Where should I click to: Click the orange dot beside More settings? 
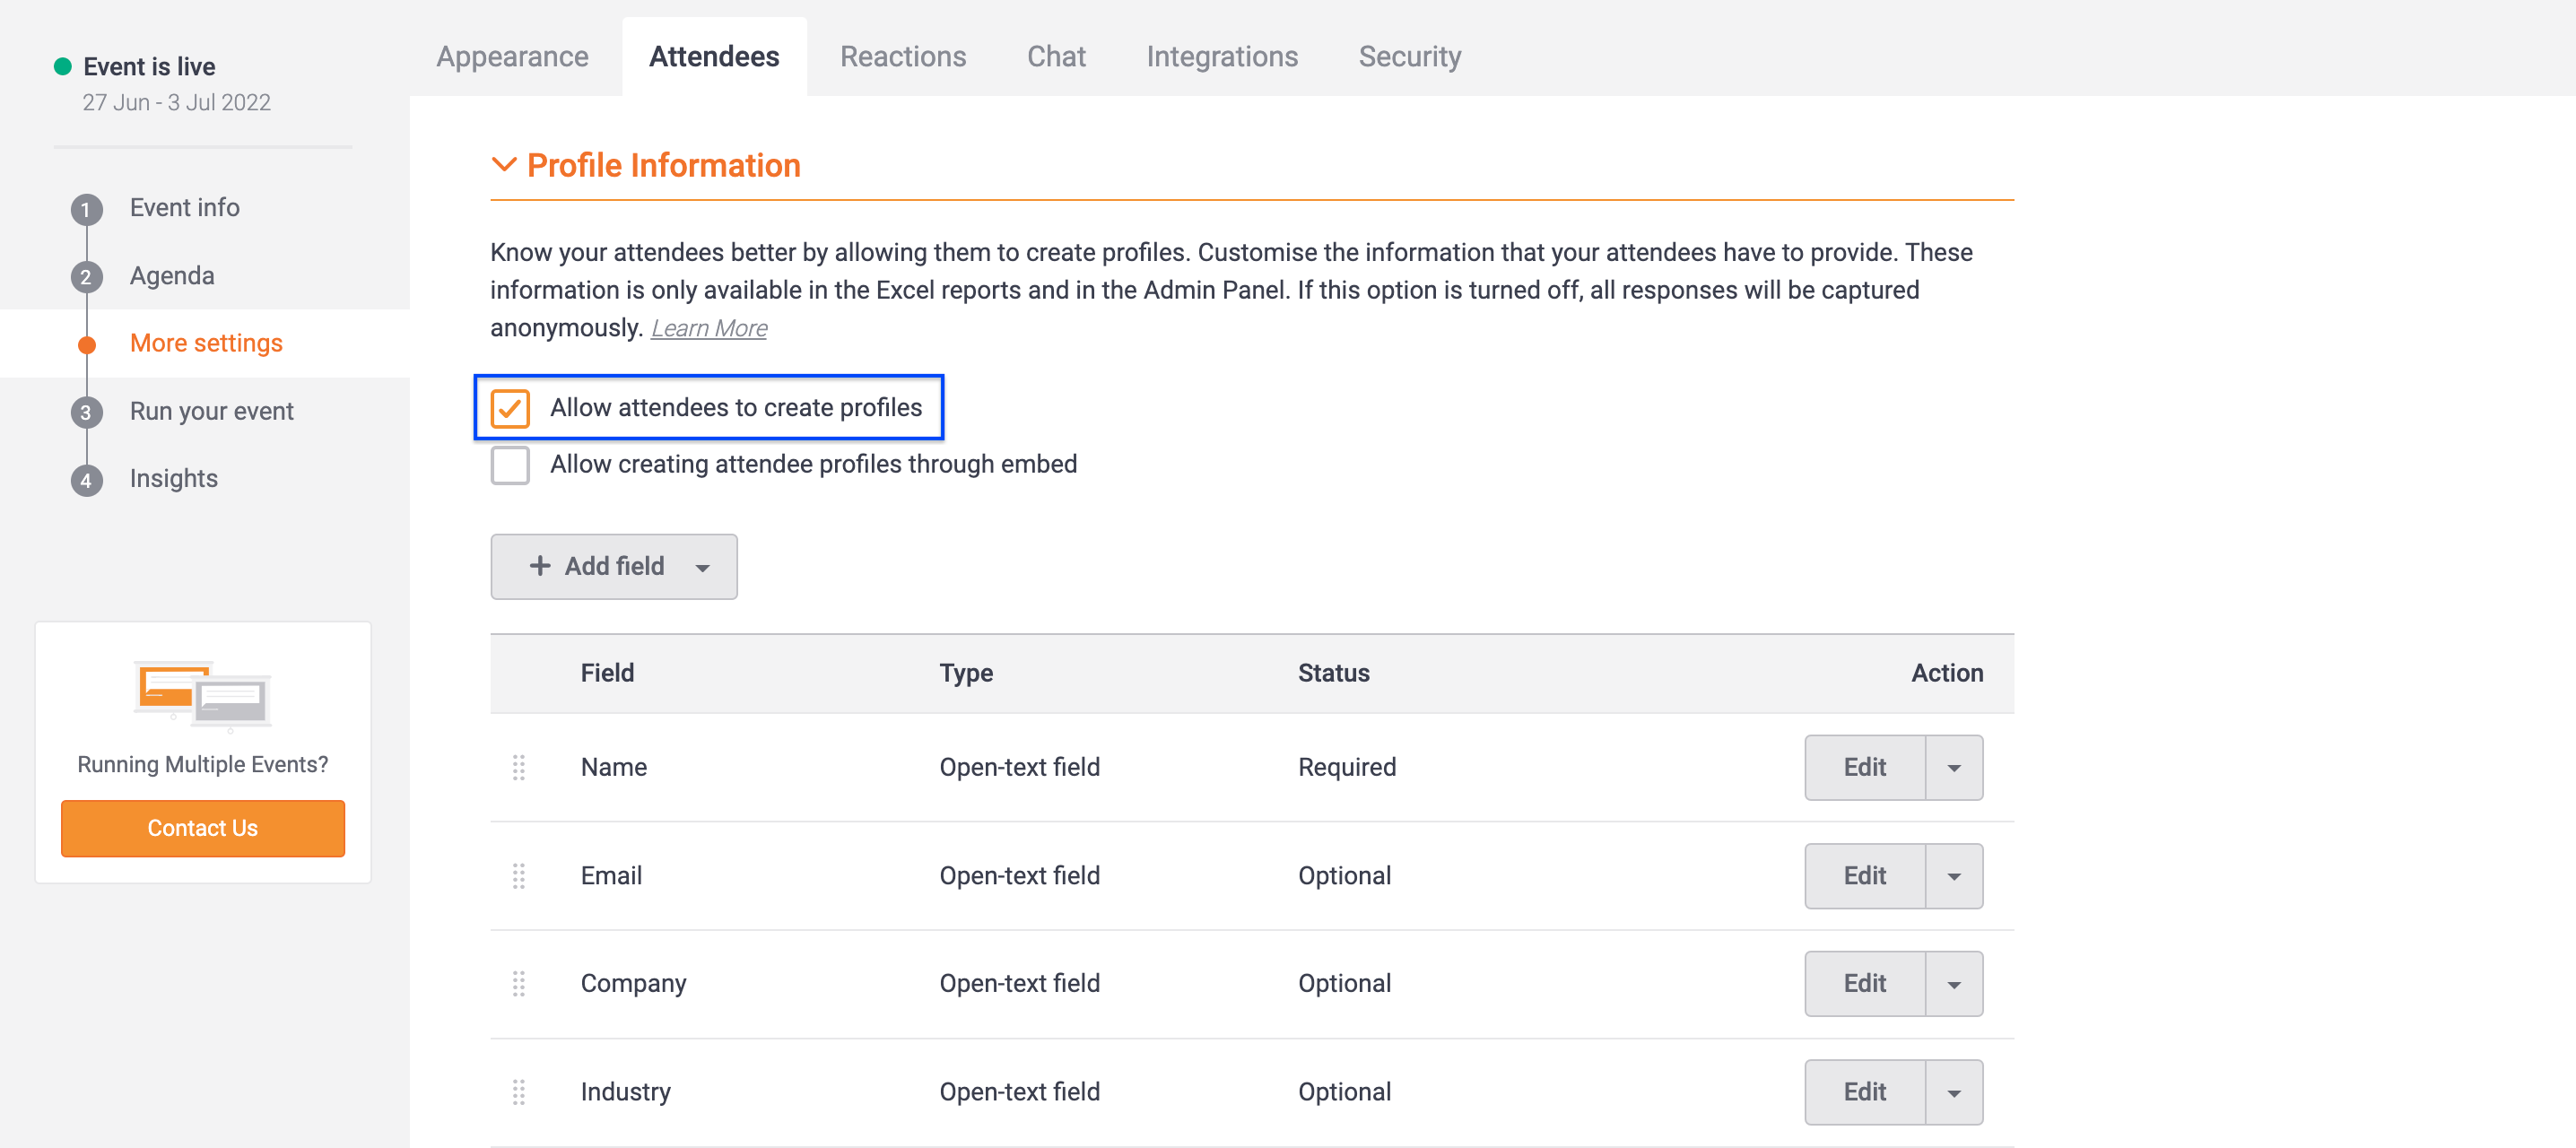tap(87, 345)
